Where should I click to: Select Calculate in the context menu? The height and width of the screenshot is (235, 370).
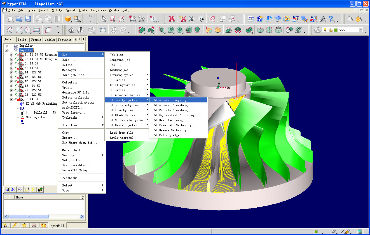click(81, 82)
